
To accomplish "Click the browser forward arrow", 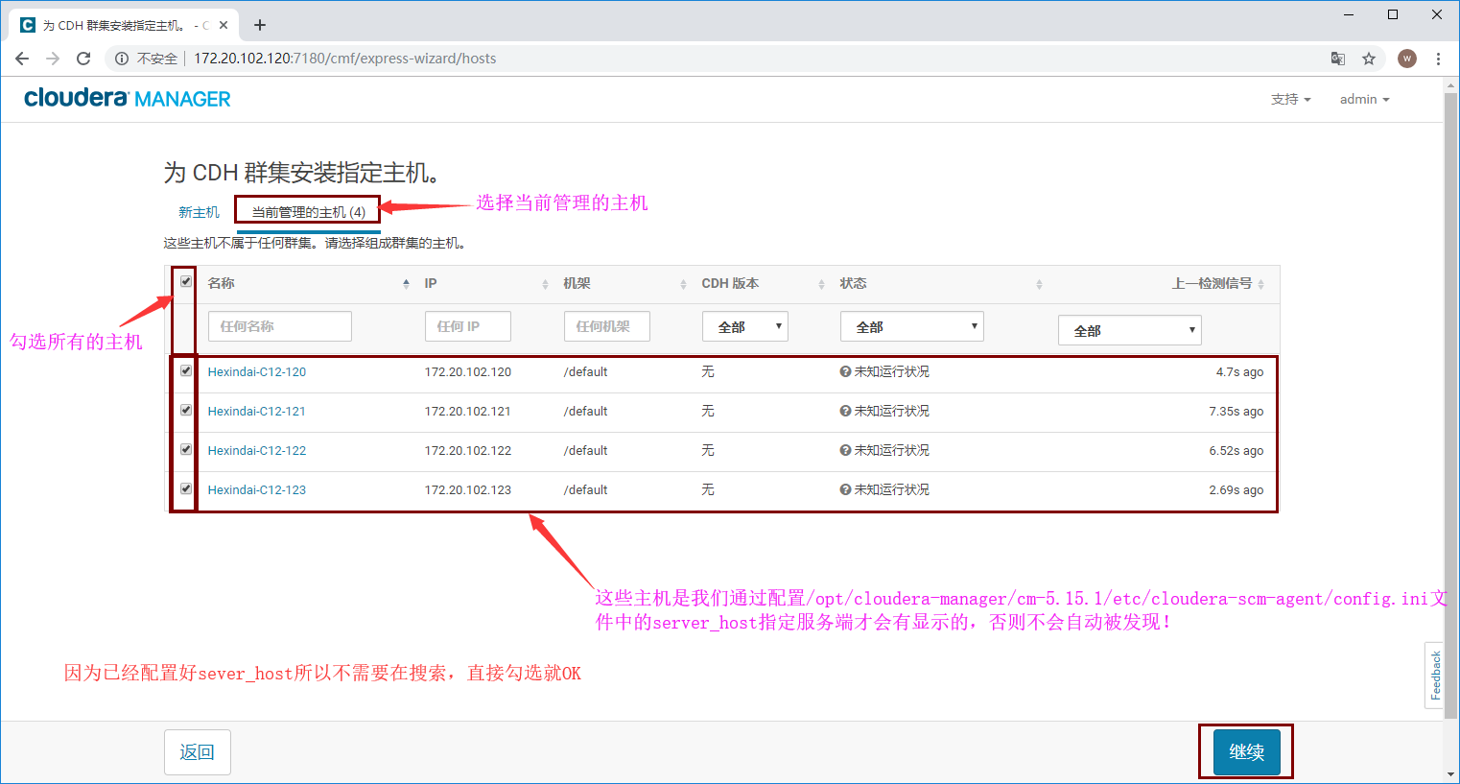I will click(53, 59).
